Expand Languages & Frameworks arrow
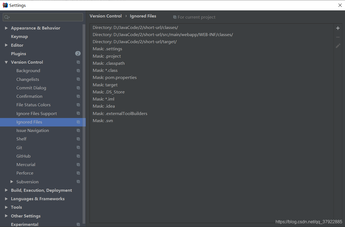This screenshot has height=227, width=345. click(x=6, y=199)
